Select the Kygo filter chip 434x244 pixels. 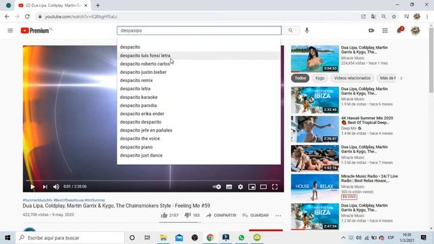(x=320, y=79)
